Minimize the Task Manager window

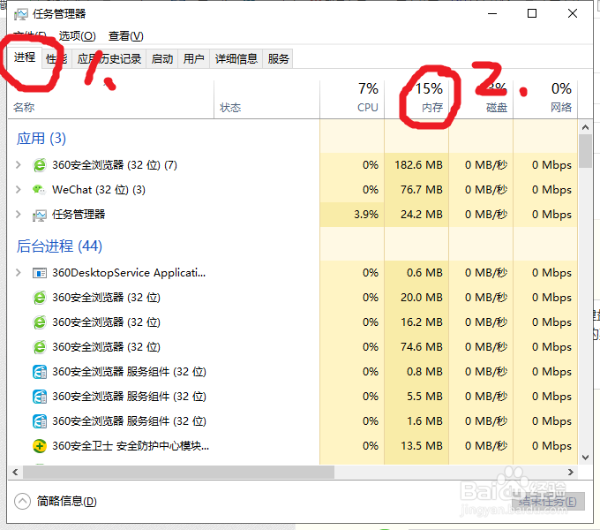(492, 14)
